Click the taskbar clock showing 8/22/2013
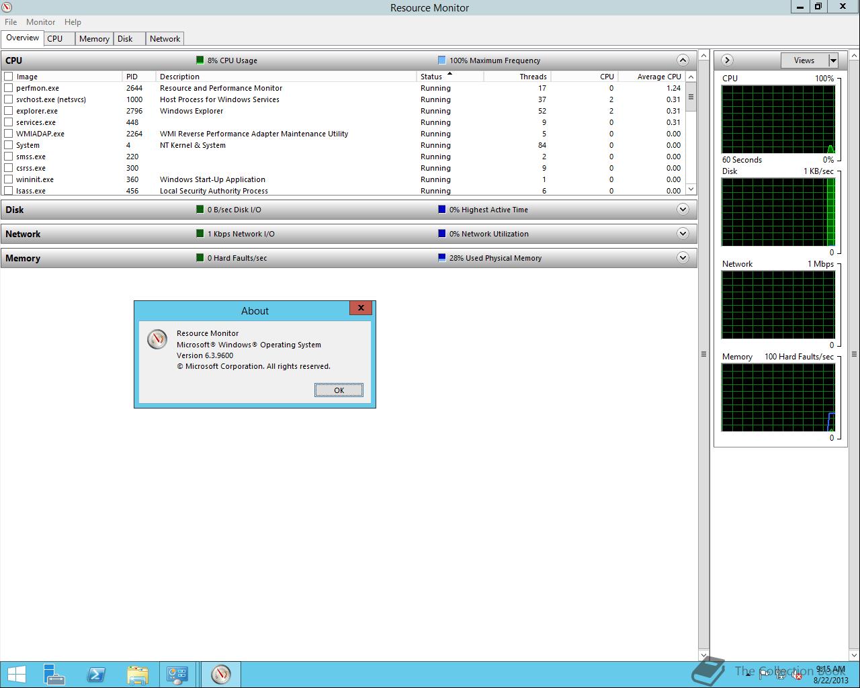Screen dimensions: 860x688 click(830, 675)
